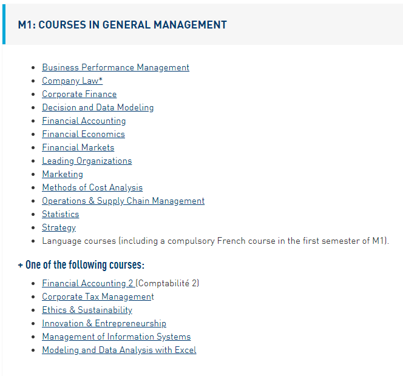Collapse the M1 Courses in General Management header
The width and height of the screenshot is (403, 376).
pos(122,25)
